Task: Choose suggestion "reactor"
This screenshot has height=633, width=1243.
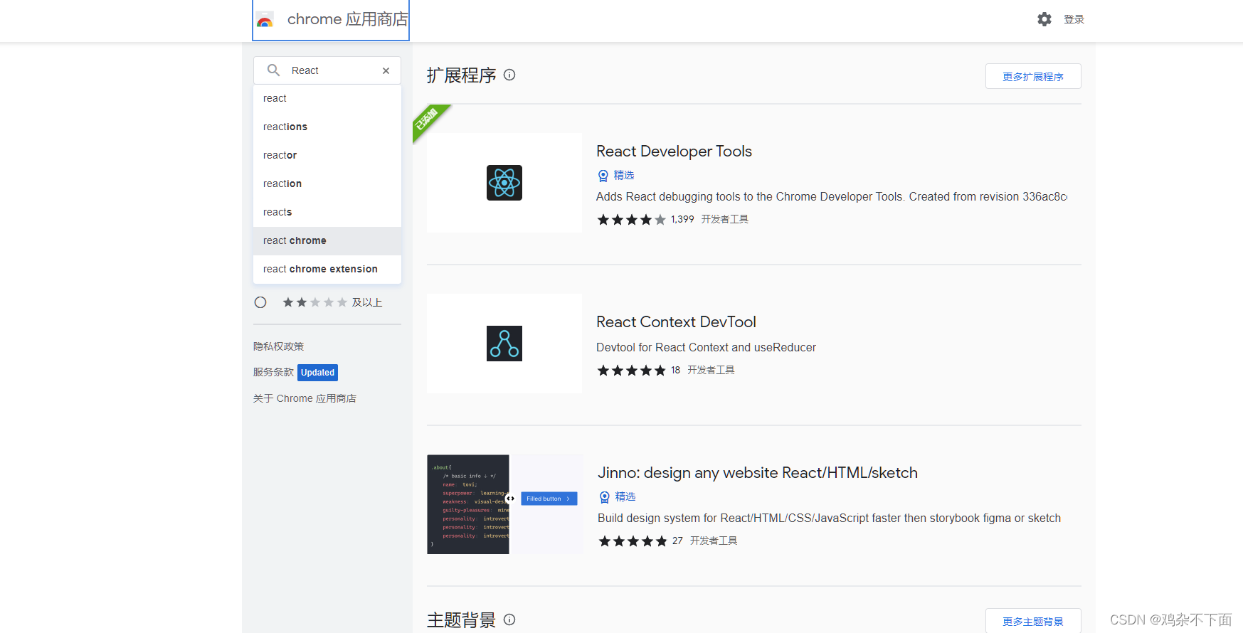Action: tap(327, 155)
